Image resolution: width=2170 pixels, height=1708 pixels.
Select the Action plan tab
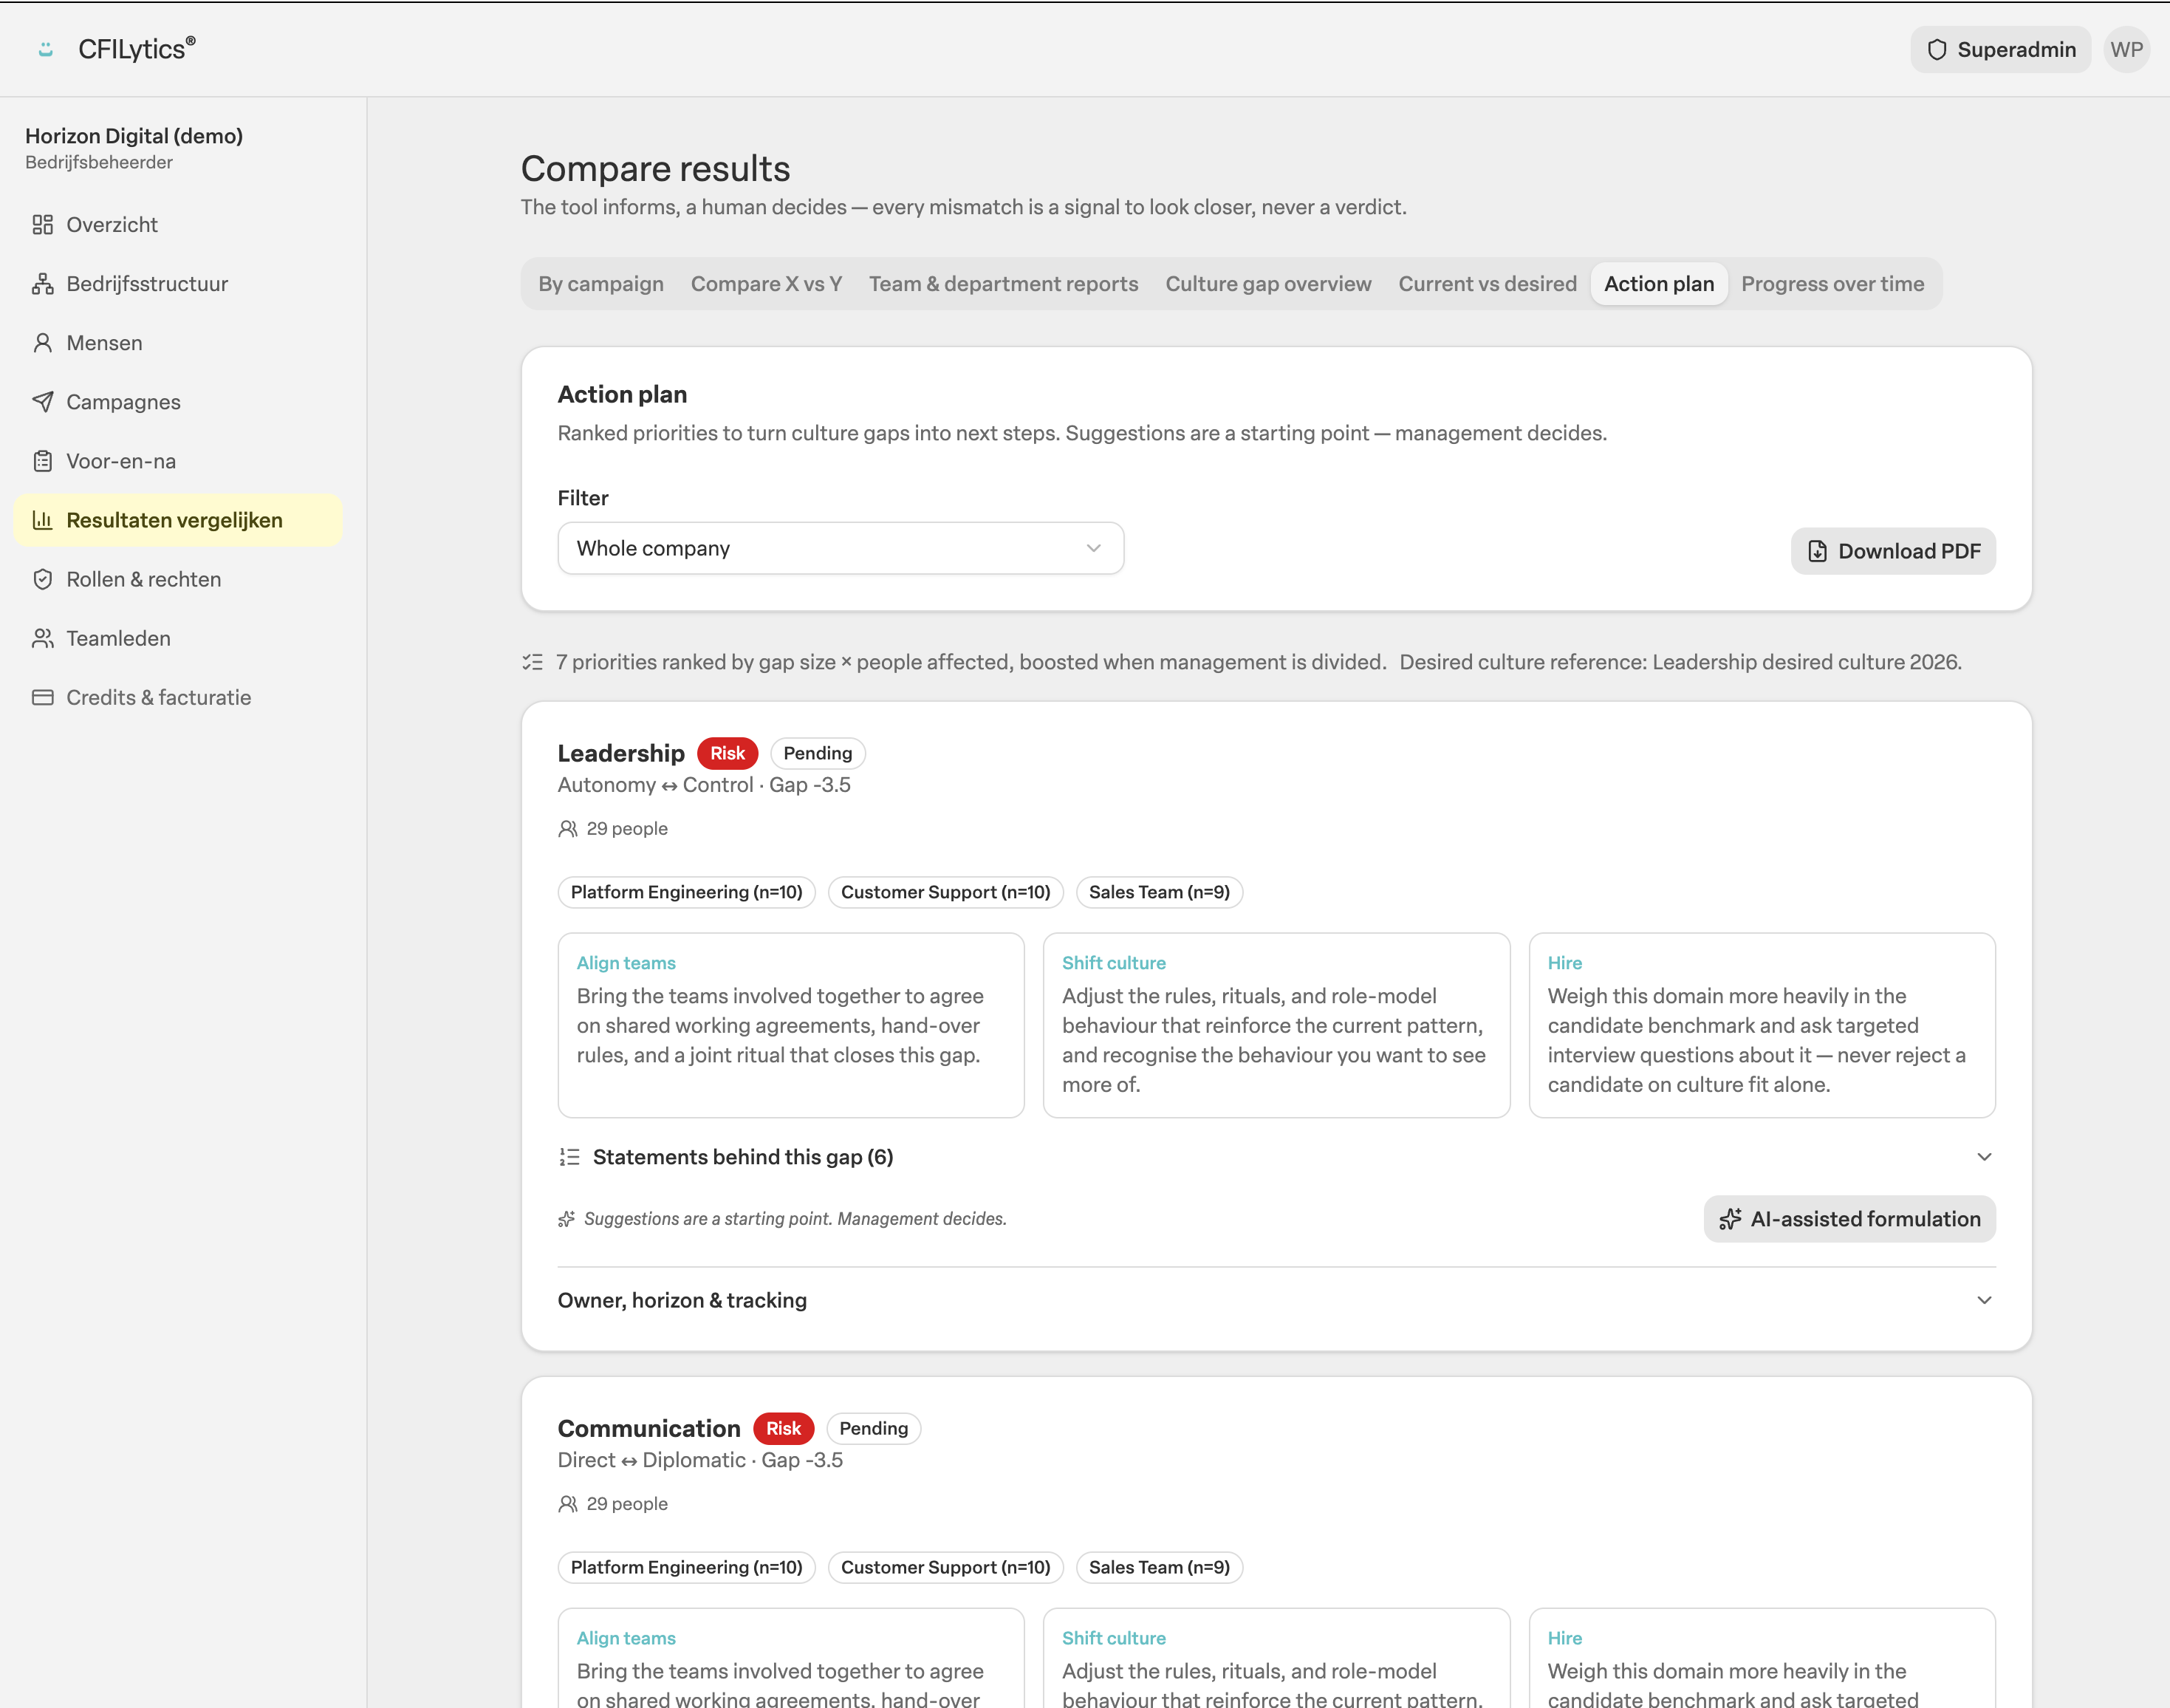[1658, 283]
